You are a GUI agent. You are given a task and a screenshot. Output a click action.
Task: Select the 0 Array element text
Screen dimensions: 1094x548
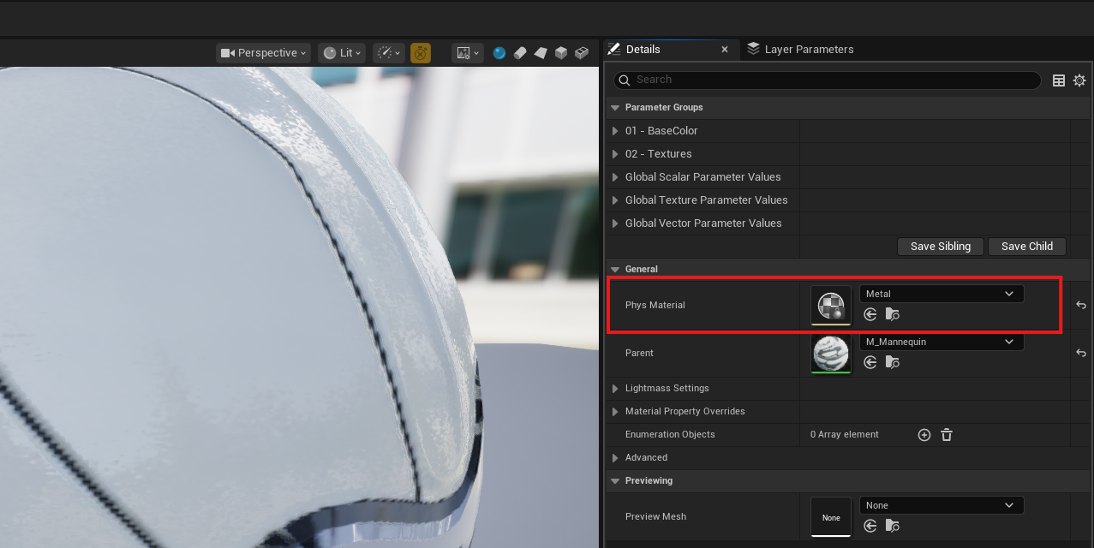pyautogui.click(x=845, y=435)
